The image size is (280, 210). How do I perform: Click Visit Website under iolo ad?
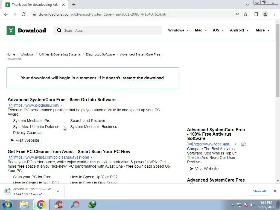pyautogui.click(x=25, y=140)
